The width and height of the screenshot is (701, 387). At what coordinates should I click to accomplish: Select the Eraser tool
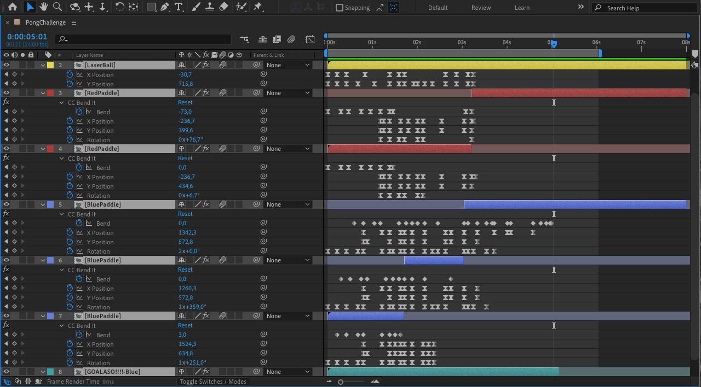(x=223, y=7)
